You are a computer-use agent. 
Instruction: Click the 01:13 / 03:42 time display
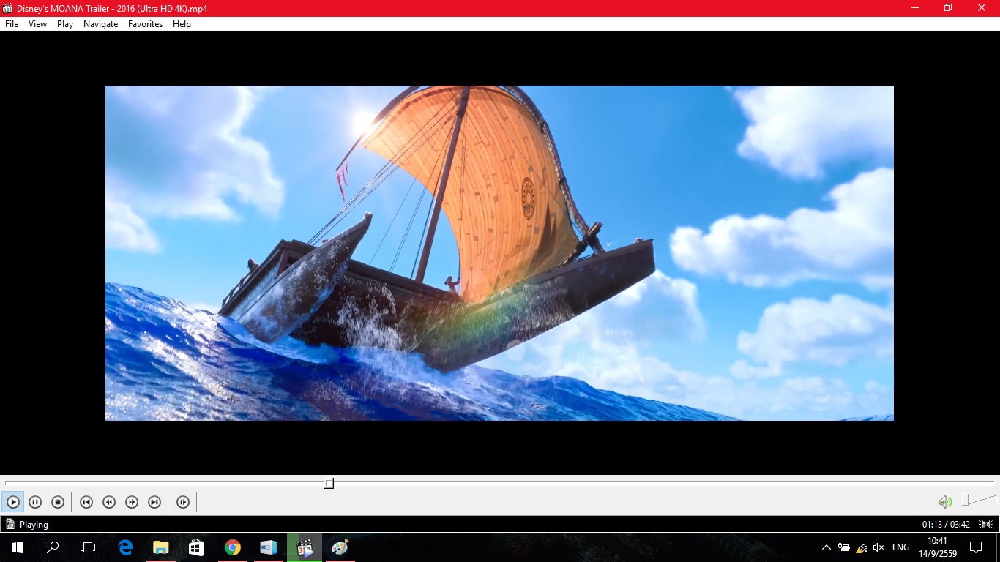[x=946, y=525]
